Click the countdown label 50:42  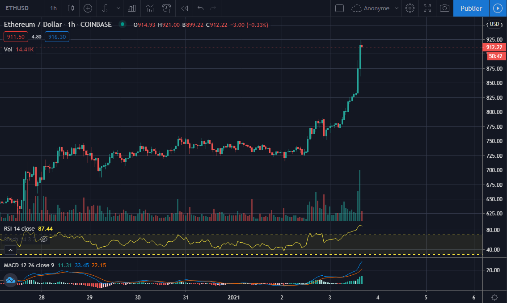click(x=495, y=56)
